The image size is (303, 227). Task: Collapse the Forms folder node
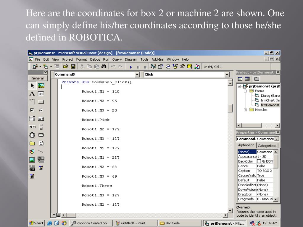tap(245, 91)
